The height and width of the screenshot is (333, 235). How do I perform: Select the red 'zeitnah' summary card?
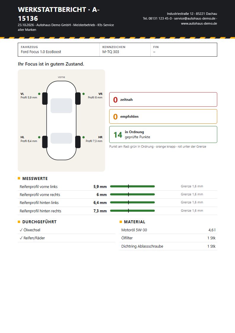163,99
